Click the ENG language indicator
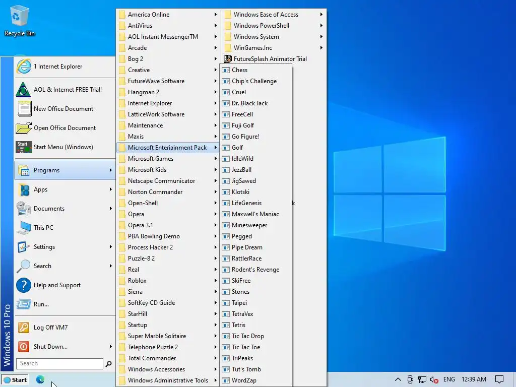Screen dimensions: 516x387 449,379
